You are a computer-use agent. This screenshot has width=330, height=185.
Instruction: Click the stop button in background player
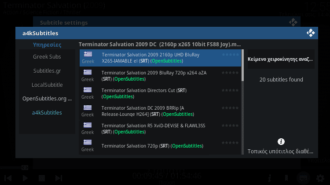[42, 178]
